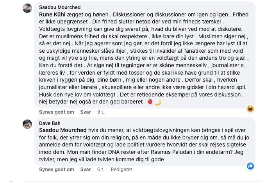266x182 pixels.
Task: Open the 9 t. timestamp link
Action: (x=101, y=112)
